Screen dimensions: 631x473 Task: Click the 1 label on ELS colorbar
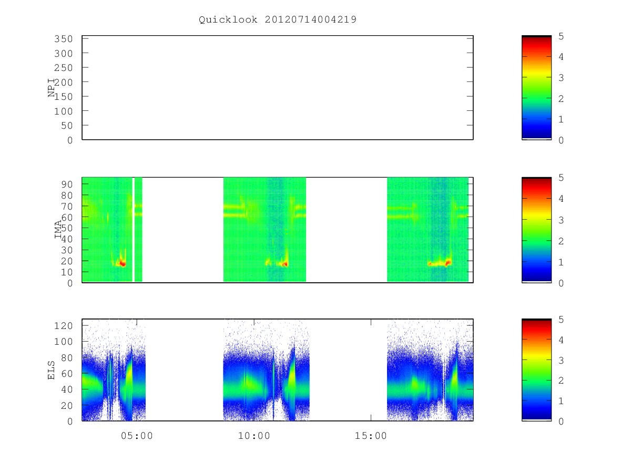click(x=561, y=401)
